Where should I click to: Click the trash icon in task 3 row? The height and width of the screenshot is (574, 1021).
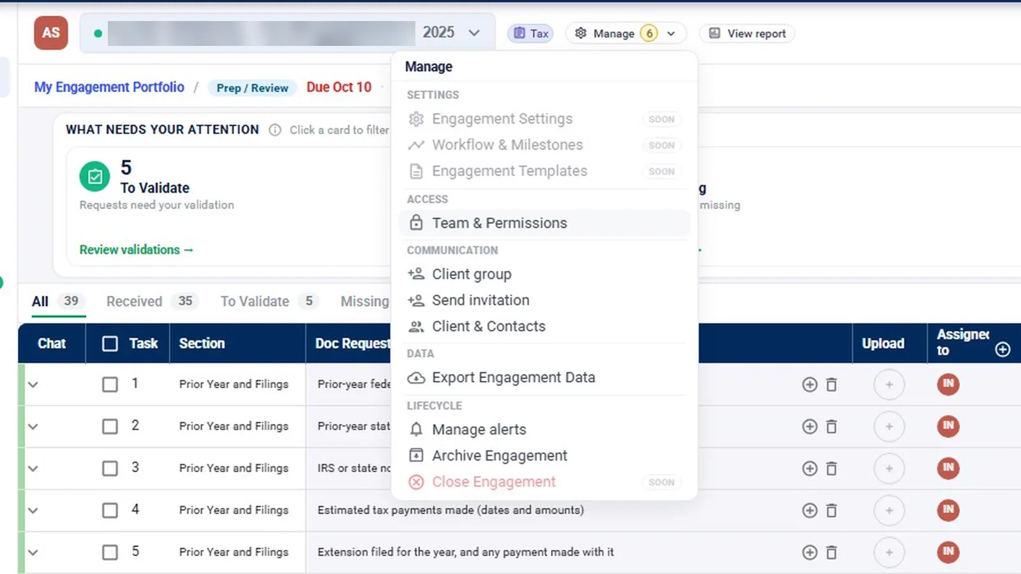coord(831,469)
